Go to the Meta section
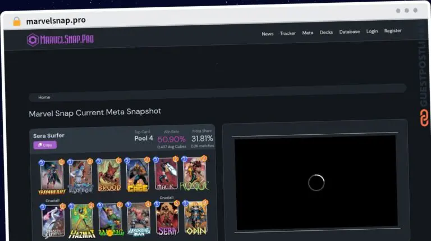431x241 pixels. (x=308, y=33)
